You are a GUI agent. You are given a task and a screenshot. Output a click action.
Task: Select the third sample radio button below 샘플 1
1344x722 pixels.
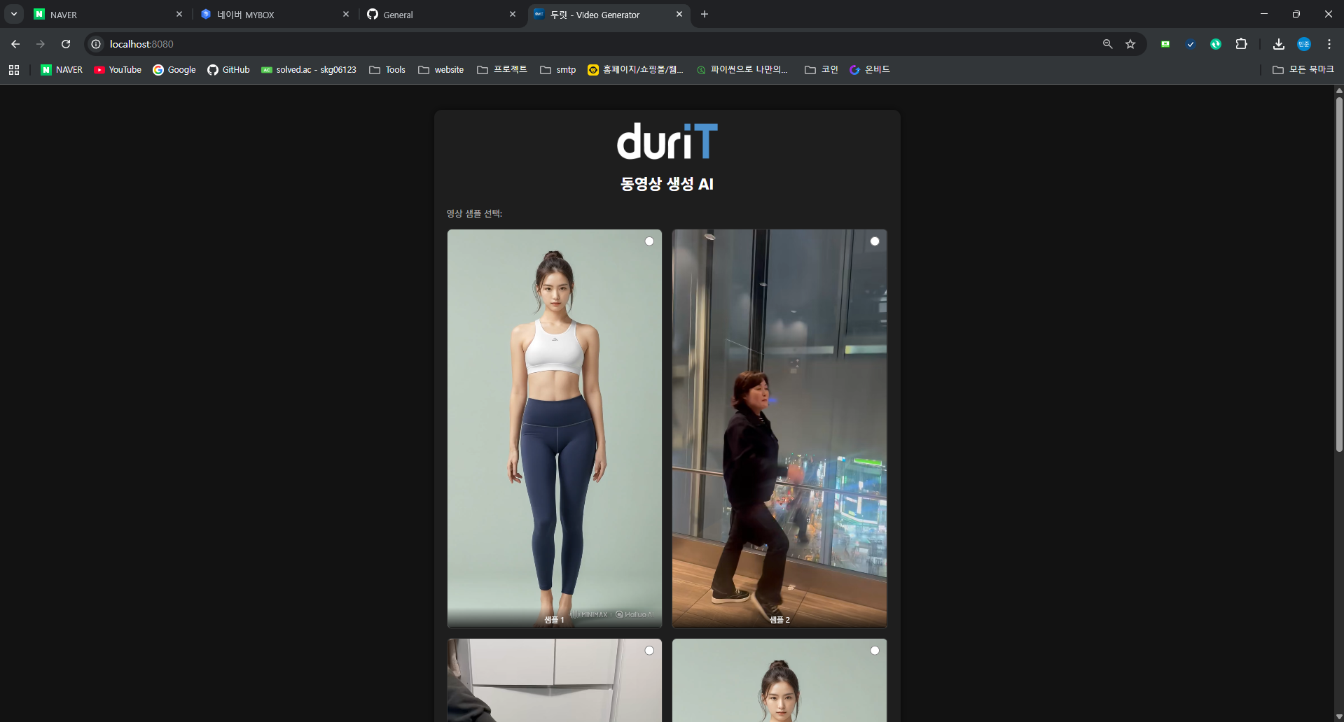649,651
